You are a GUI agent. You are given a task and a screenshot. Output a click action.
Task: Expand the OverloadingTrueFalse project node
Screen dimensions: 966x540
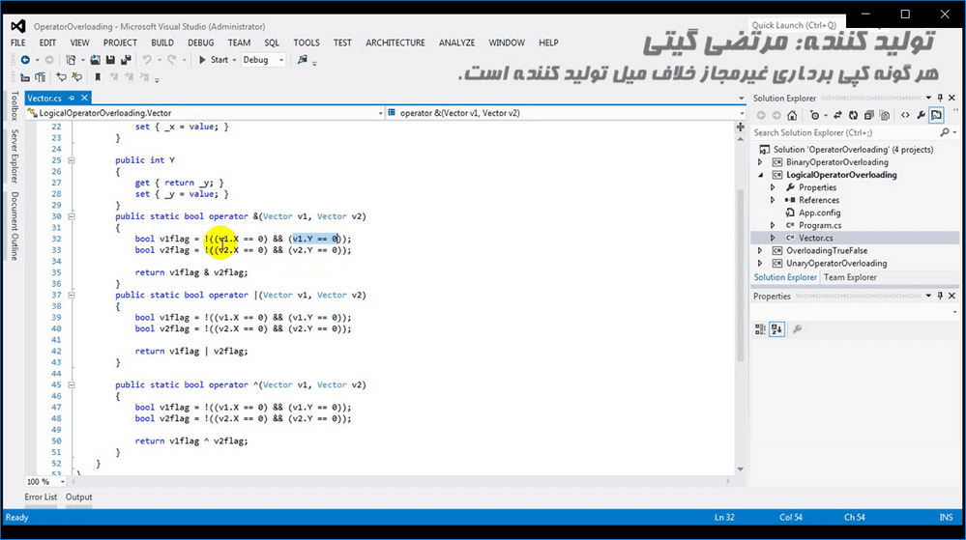click(x=760, y=250)
